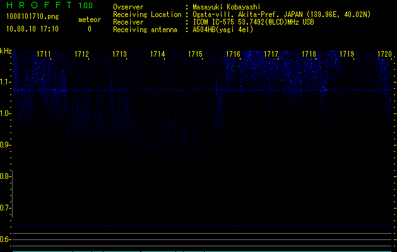Click the 1713 time marker
Image resolution: width=397 pixels, height=252 pixels.
[119, 54]
